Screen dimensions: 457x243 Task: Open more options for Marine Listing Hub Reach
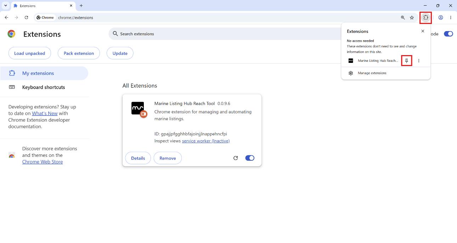coord(419,61)
